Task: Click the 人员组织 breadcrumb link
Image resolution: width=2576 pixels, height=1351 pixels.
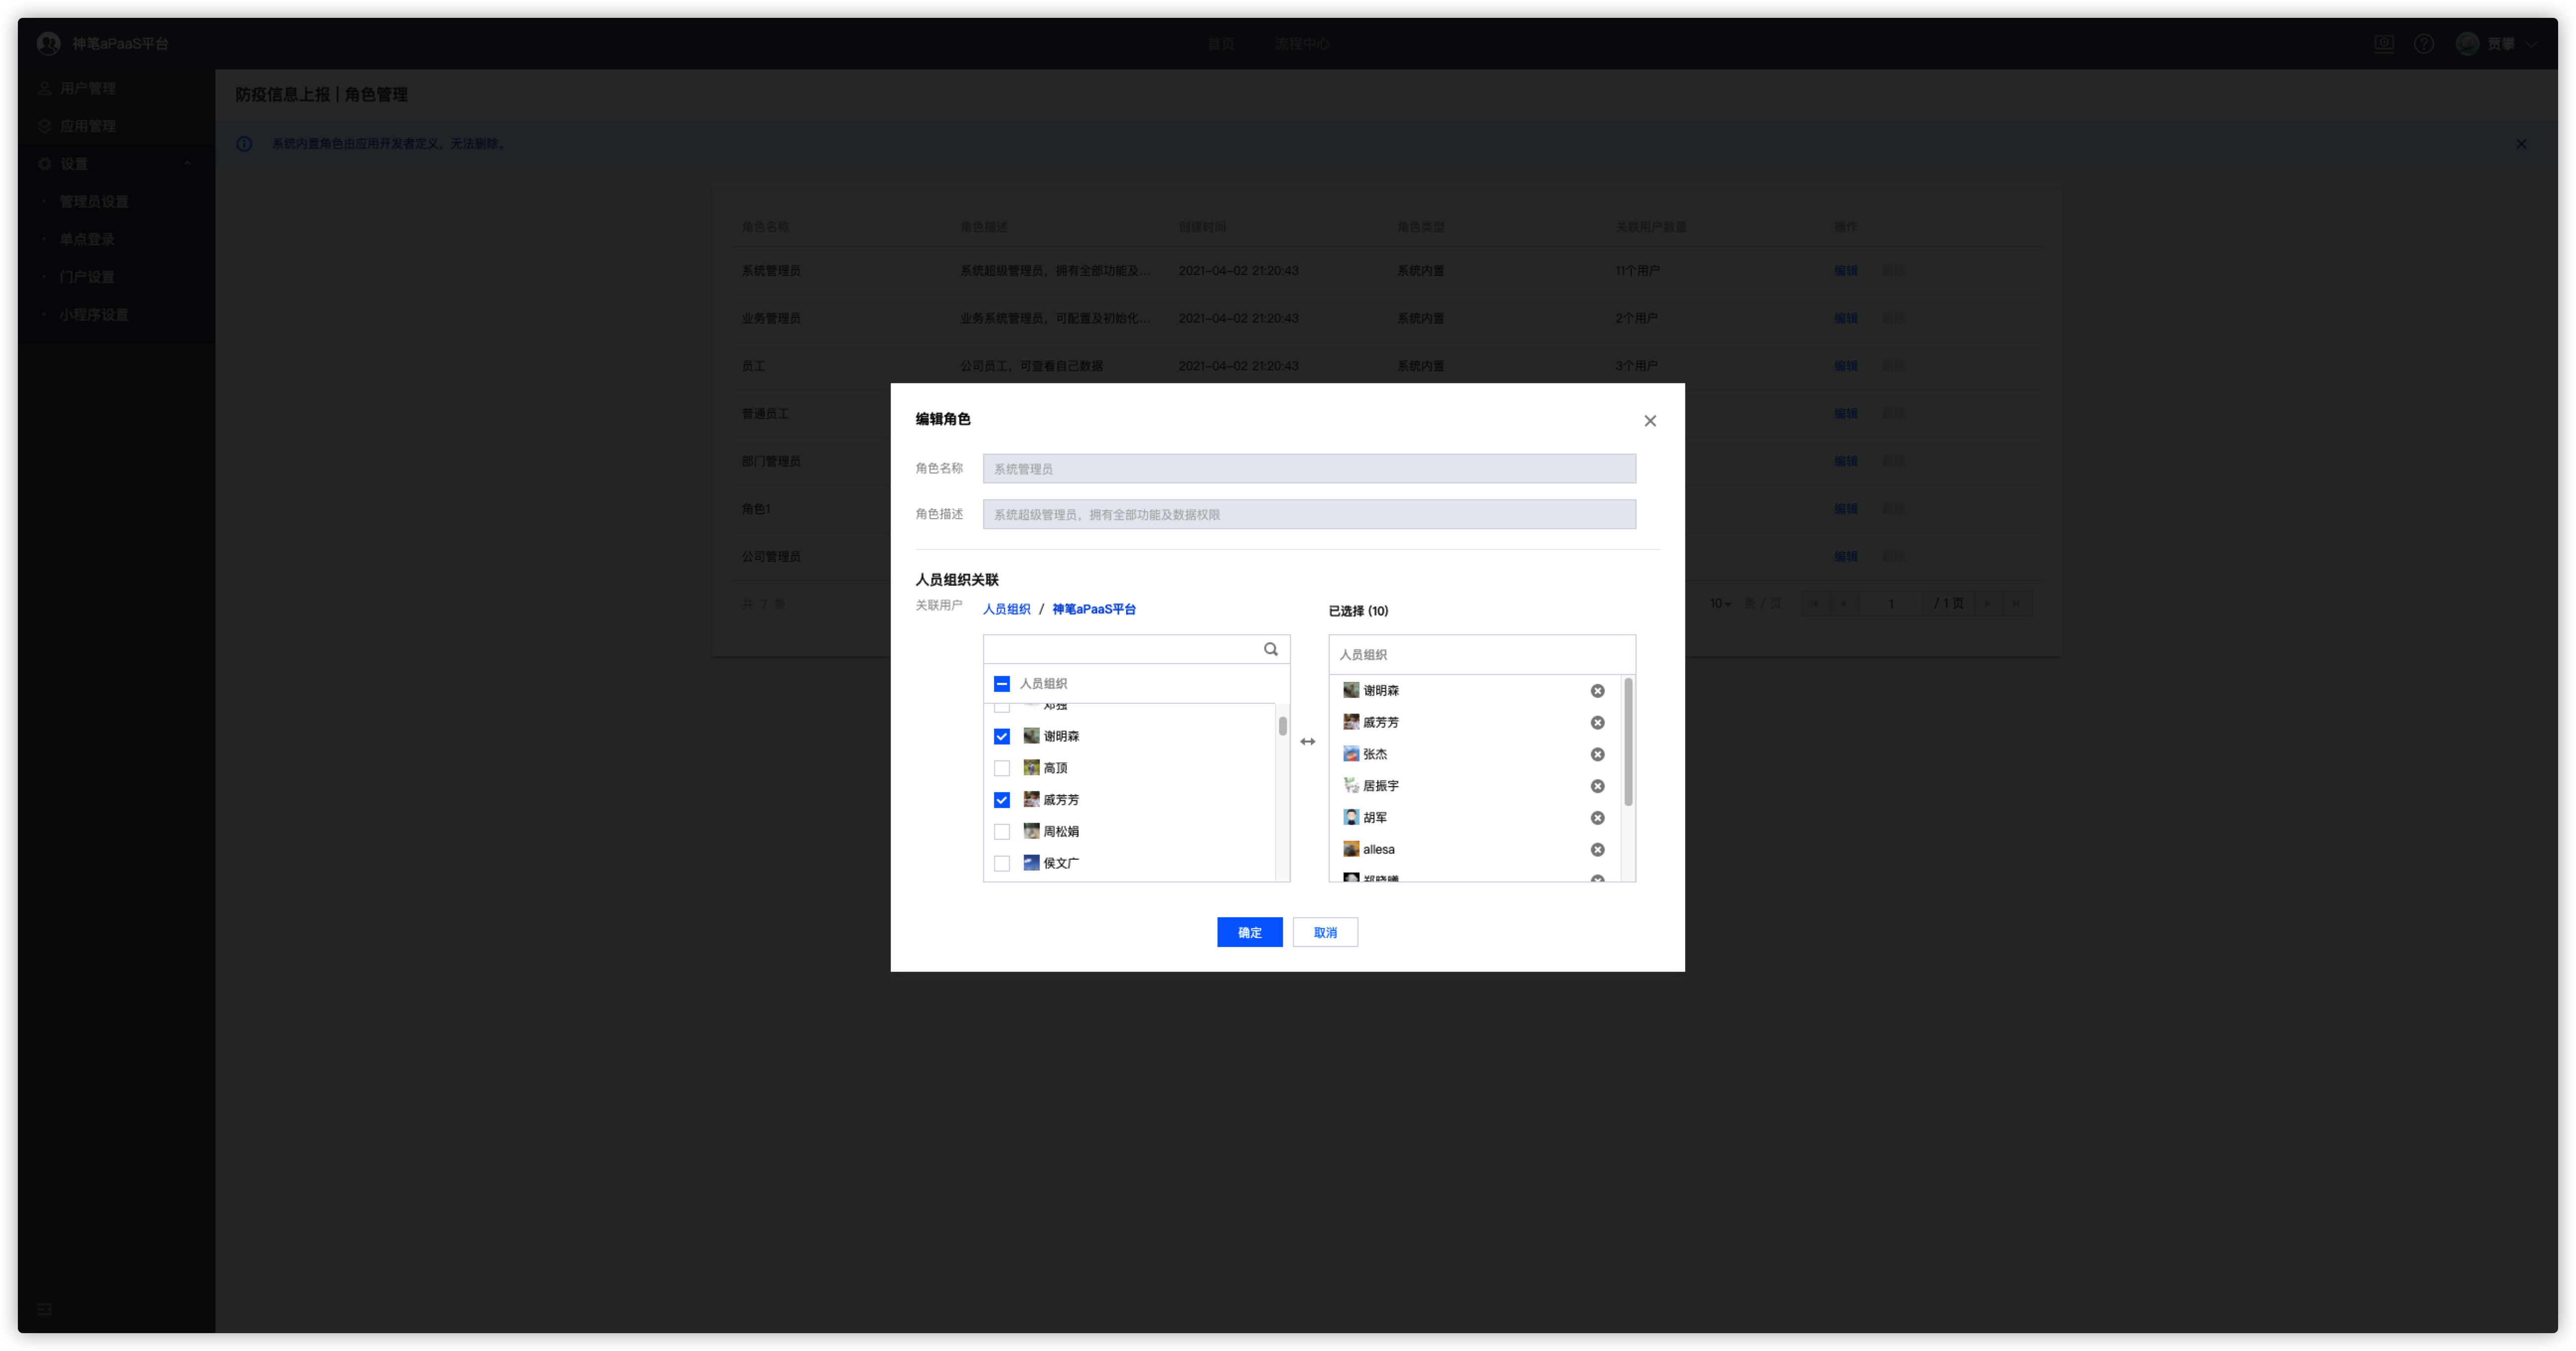Action: [1006, 609]
